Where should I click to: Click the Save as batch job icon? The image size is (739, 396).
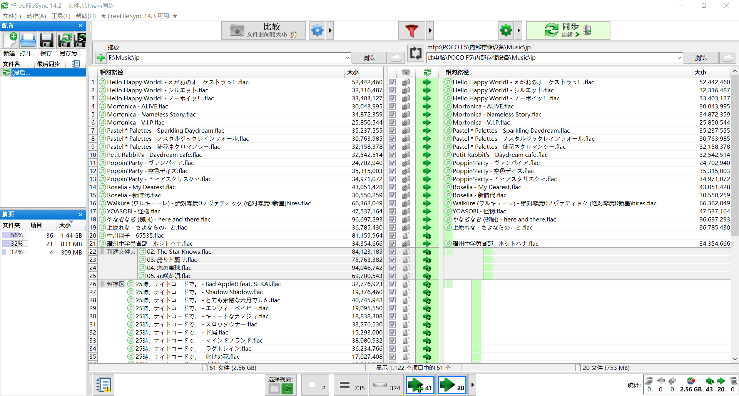point(80,40)
